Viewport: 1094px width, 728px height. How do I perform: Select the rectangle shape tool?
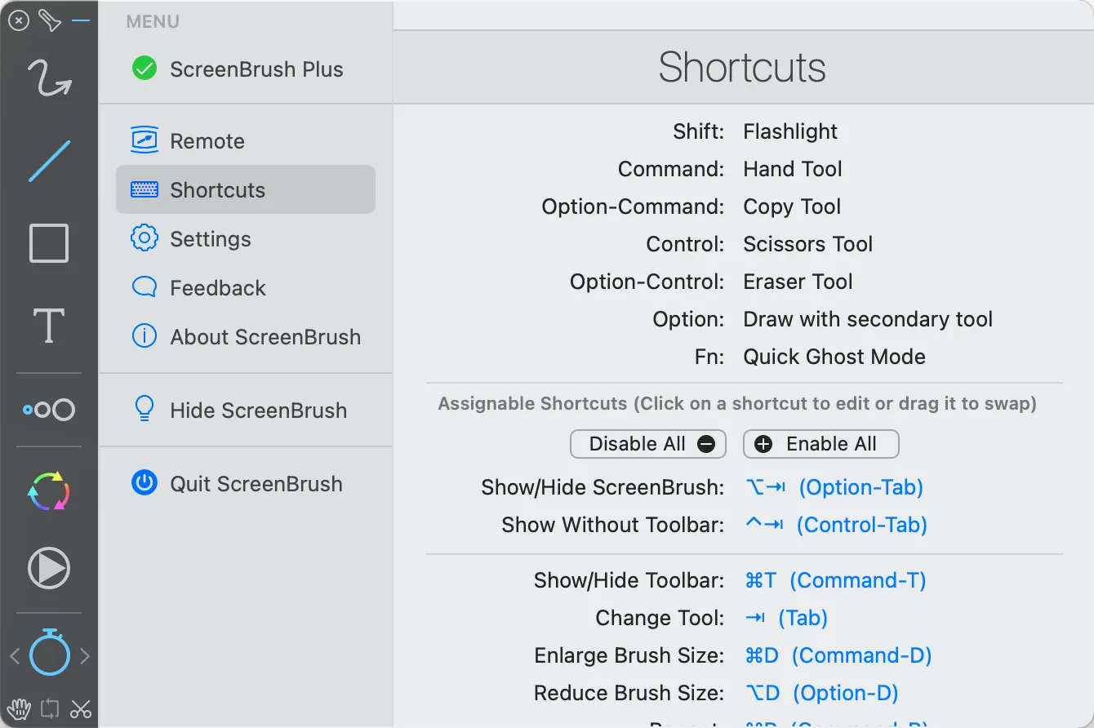coord(49,243)
